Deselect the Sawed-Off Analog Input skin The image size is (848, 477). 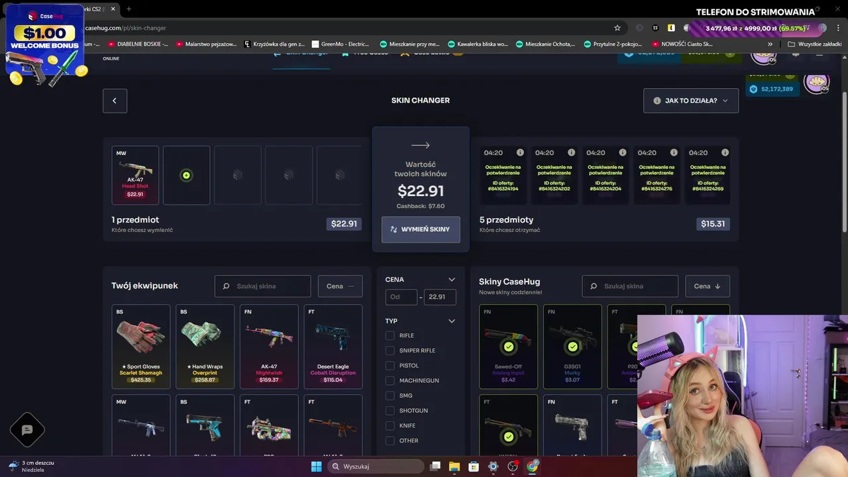tap(508, 346)
